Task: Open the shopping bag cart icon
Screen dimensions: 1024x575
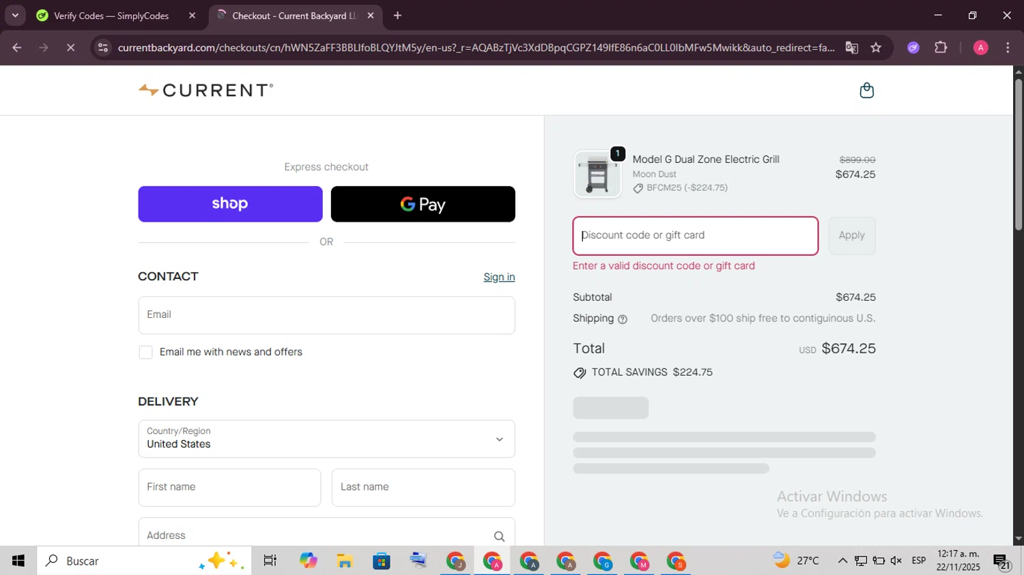Action: (x=866, y=90)
